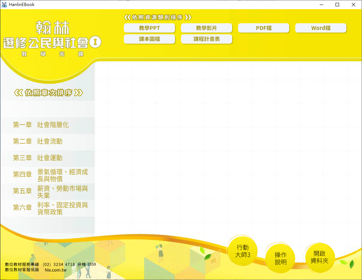This screenshot has height=280, width=362.
Task: Maximize the HanlinEBook window
Action: tap(337, 5)
